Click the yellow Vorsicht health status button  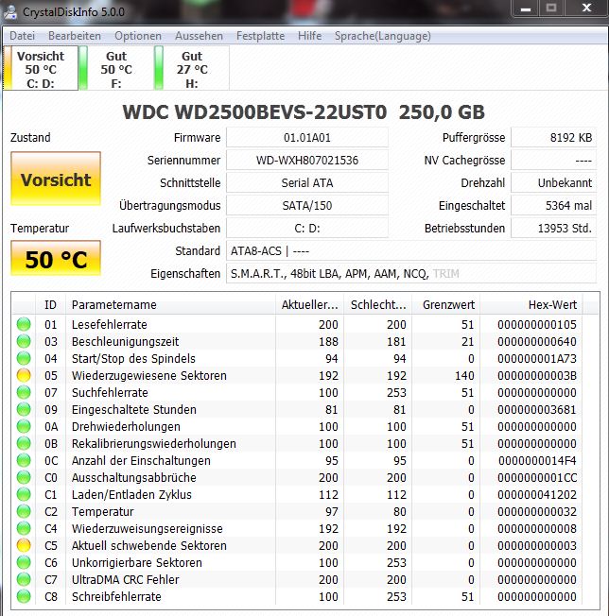pyautogui.click(x=56, y=179)
